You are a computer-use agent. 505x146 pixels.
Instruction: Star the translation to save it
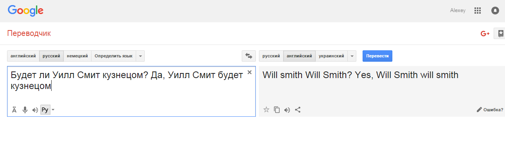point(266,110)
